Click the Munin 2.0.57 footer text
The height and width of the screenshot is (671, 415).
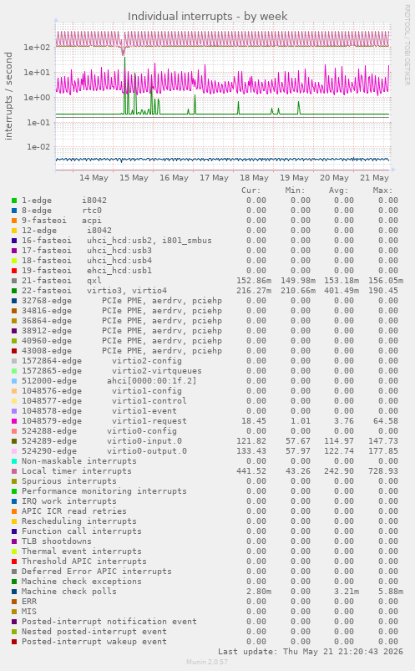(207, 662)
